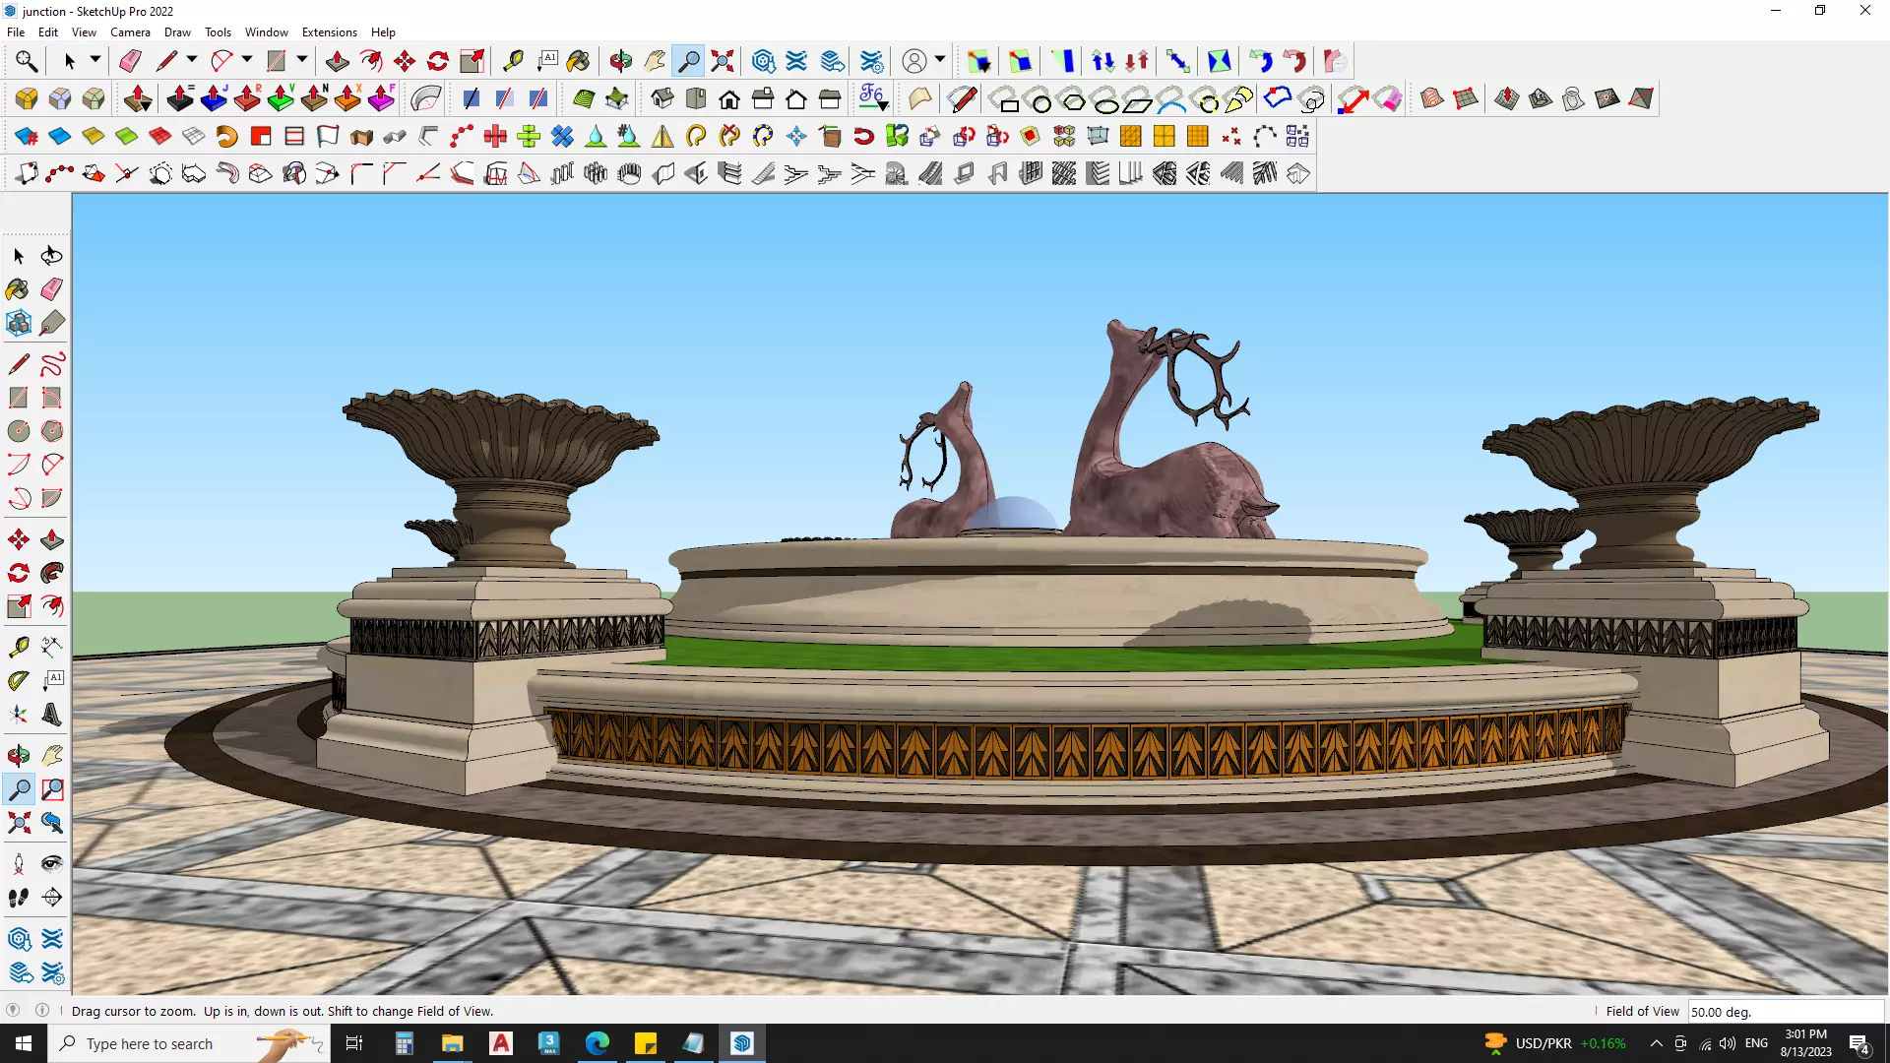
Task: Select the Look Around eye tool
Action: pos(52,864)
